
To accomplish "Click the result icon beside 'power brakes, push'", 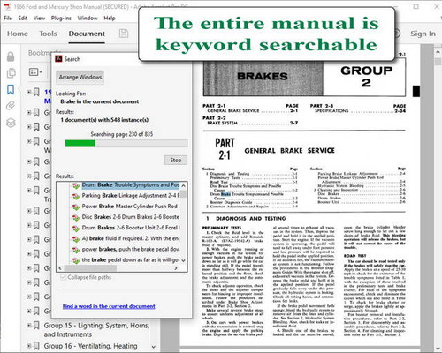I will click(x=76, y=250).
